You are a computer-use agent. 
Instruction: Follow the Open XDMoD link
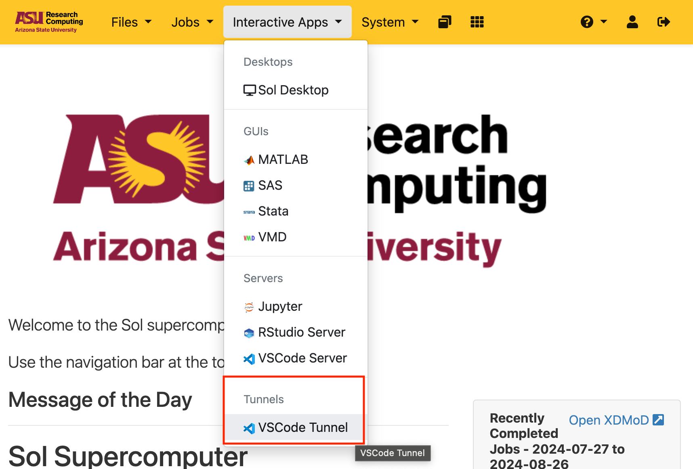click(x=609, y=420)
